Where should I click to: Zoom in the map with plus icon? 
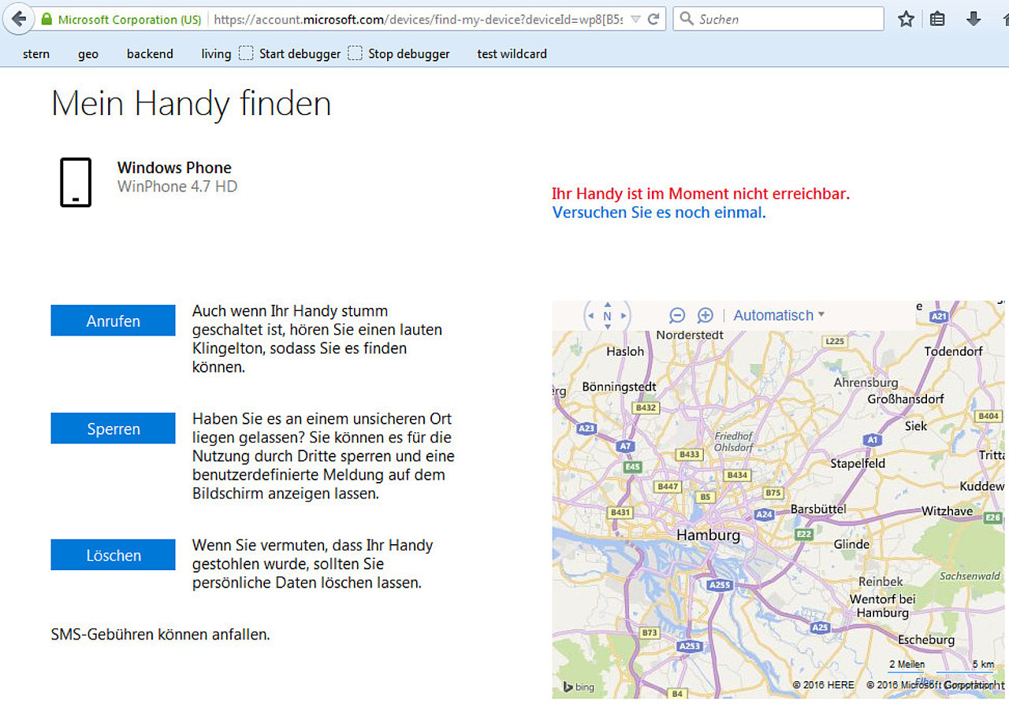[706, 315]
